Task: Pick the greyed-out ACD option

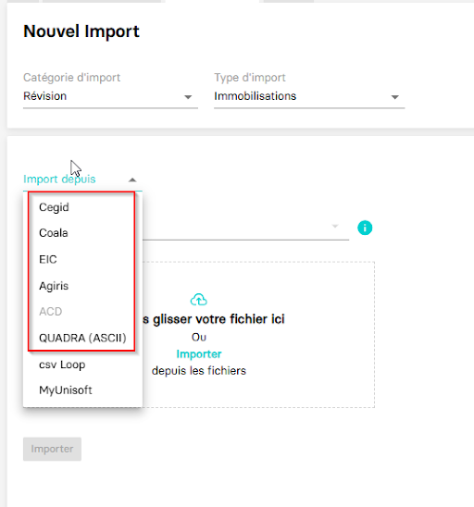Action: click(82, 312)
